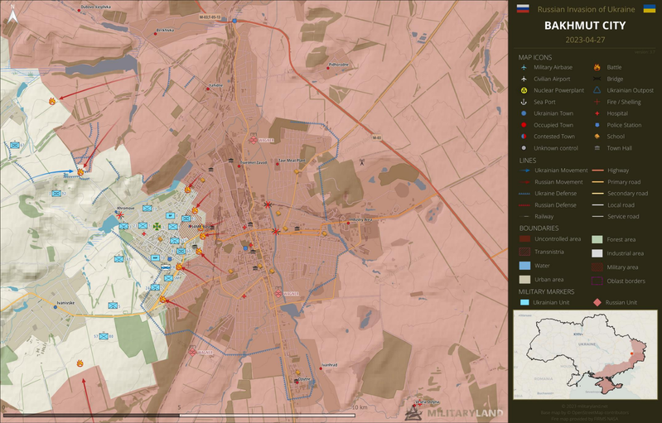This screenshot has width=662, height=423.
Task: Click the Taur Meat Plant label
Action: (x=292, y=161)
